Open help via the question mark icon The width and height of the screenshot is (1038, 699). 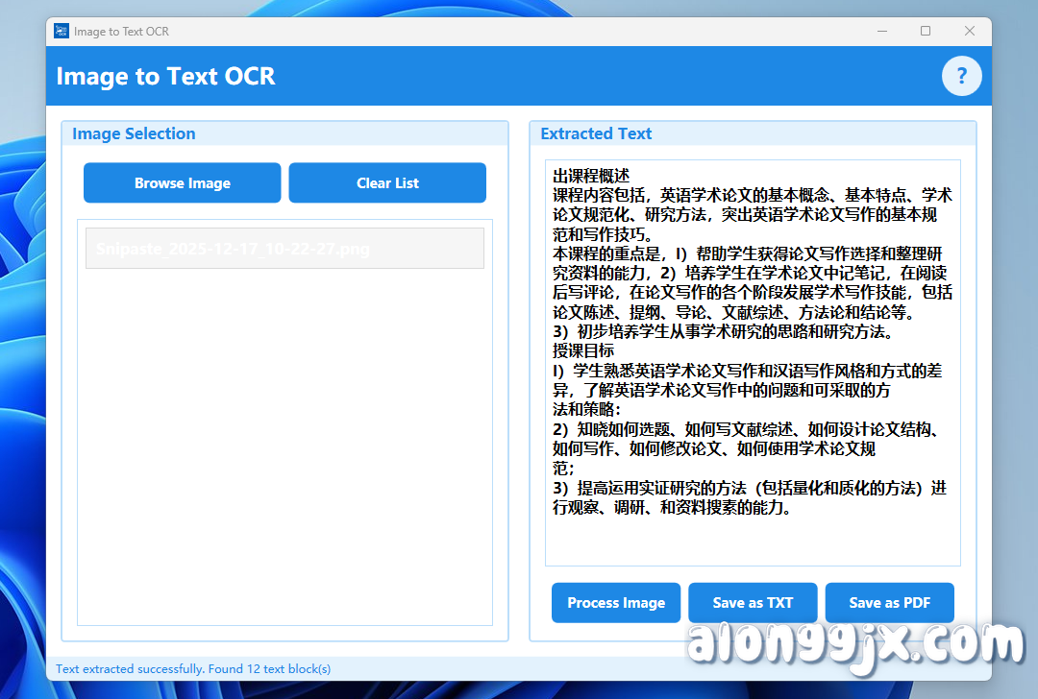click(962, 76)
